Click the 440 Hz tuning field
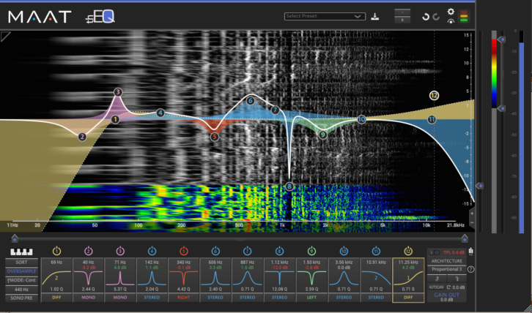Screen dimensions: 532x313 point(21,290)
